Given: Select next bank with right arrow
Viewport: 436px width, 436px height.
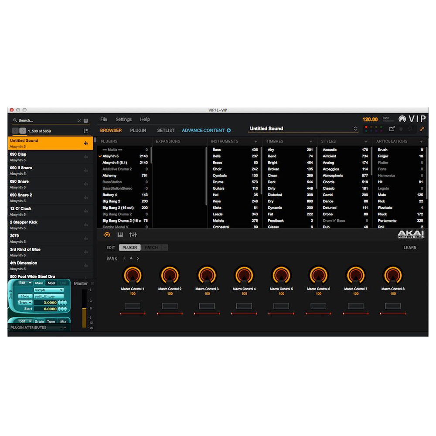Looking at the screenshot, I should click(x=138, y=258).
